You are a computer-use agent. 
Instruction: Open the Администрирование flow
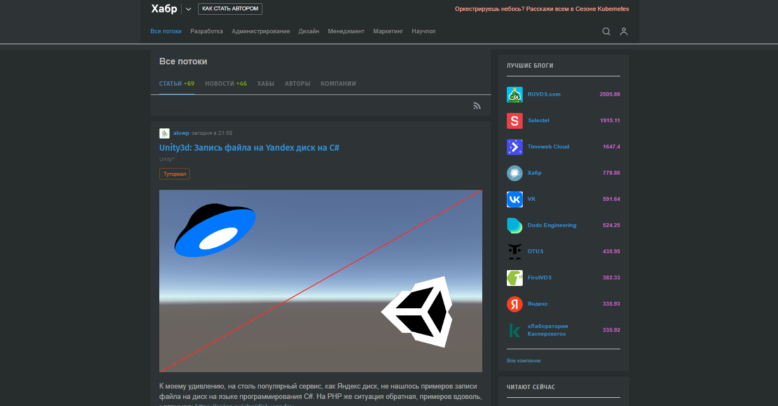pyautogui.click(x=261, y=32)
